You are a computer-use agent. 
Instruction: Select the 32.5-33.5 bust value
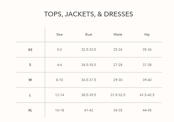point(89,50)
